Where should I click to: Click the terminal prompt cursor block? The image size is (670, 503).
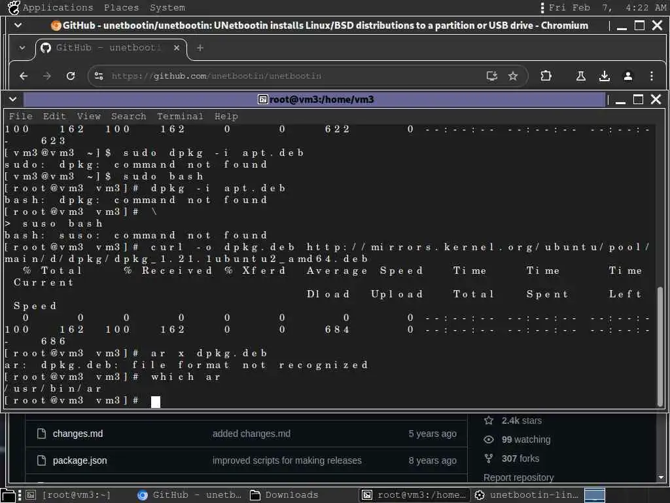(156, 401)
